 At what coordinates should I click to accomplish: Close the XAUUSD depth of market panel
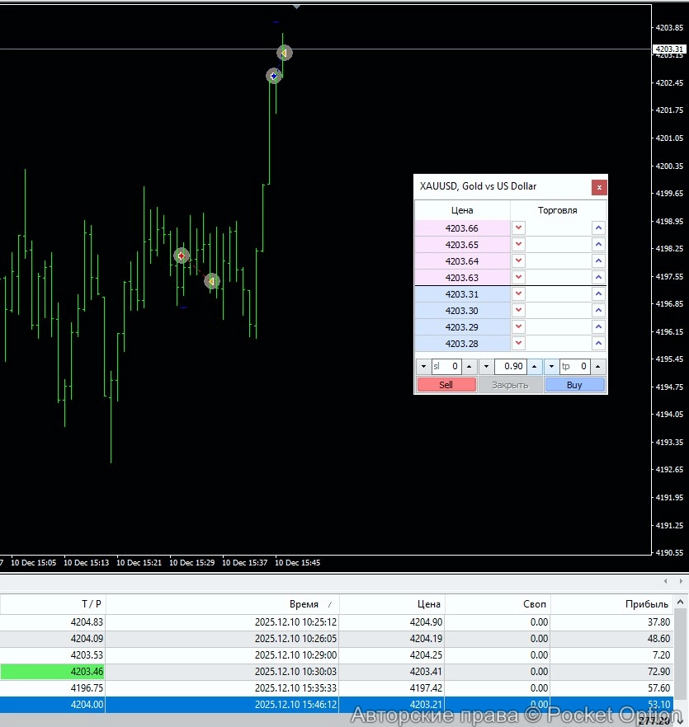(x=599, y=187)
